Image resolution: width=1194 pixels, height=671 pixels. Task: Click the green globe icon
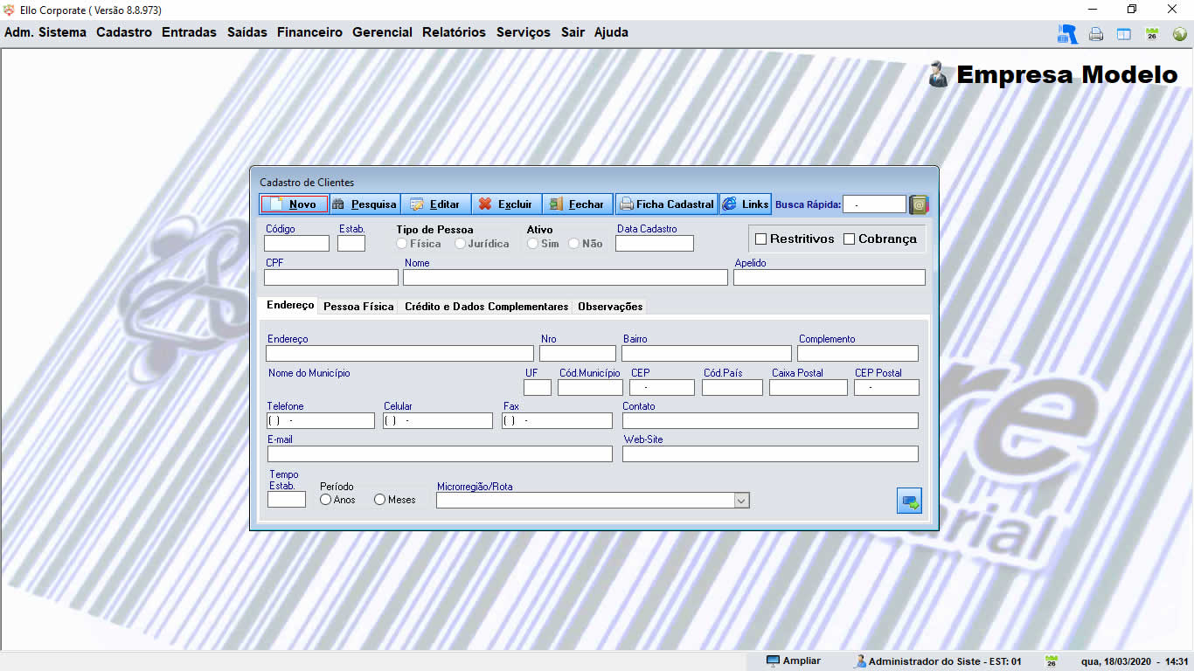pyautogui.click(x=1180, y=35)
